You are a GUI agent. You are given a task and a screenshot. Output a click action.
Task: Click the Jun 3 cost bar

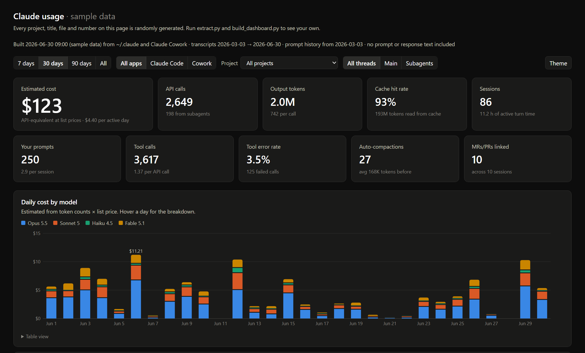[85, 293]
